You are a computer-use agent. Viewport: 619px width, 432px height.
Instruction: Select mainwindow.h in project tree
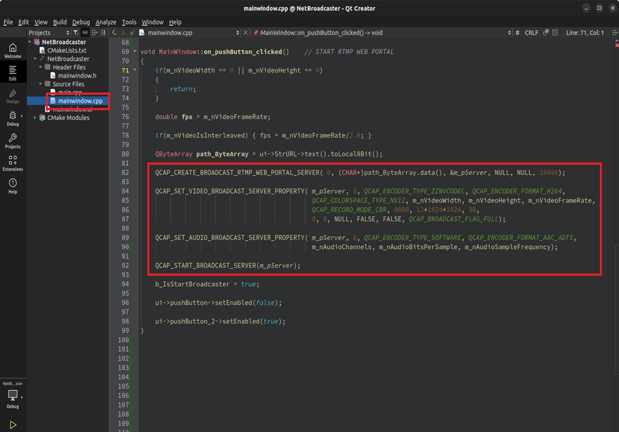[77, 76]
